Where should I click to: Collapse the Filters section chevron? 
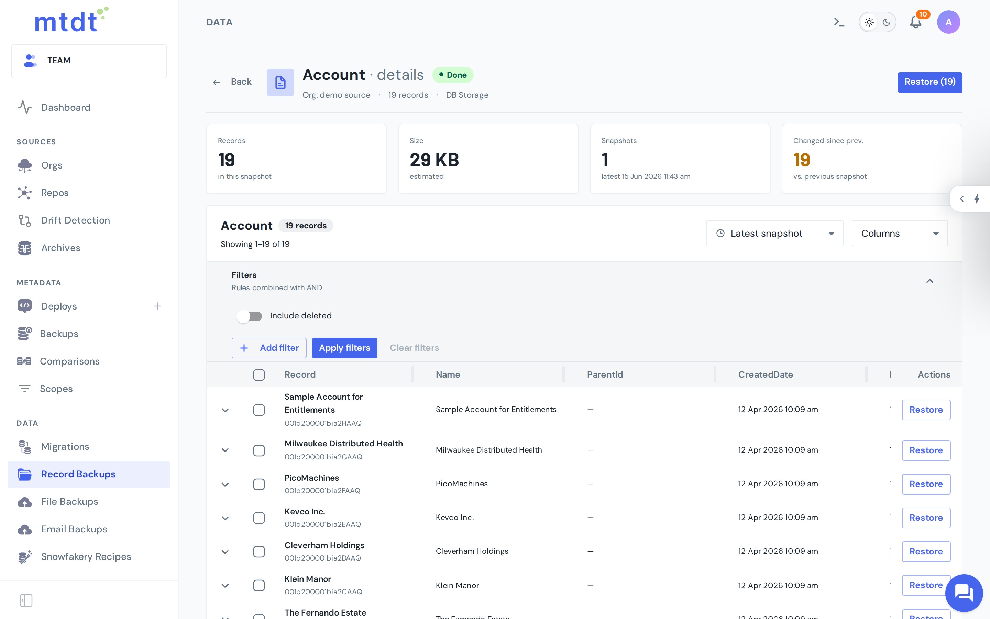(929, 281)
